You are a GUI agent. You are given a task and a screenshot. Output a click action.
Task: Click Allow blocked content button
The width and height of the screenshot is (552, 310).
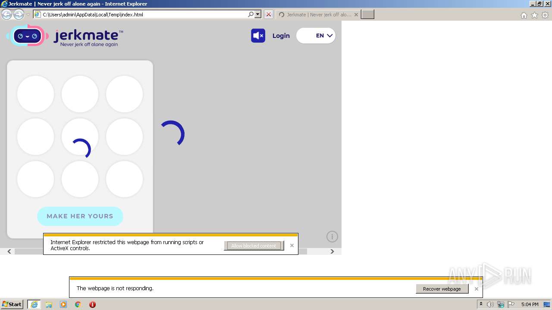click(254, 246)
